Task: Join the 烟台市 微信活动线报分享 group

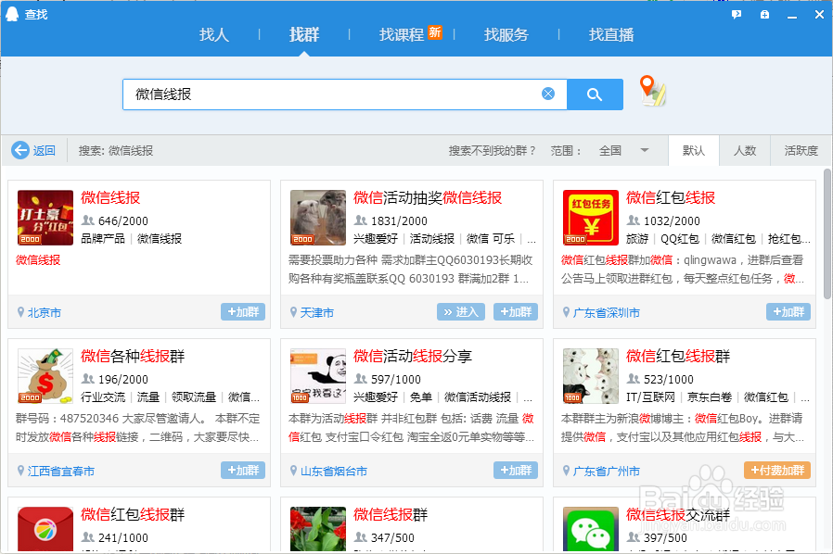Action: tap(516, 470)
